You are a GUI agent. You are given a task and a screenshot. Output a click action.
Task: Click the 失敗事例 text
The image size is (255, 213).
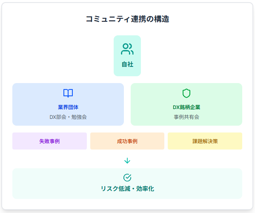(x=50, y=141)
